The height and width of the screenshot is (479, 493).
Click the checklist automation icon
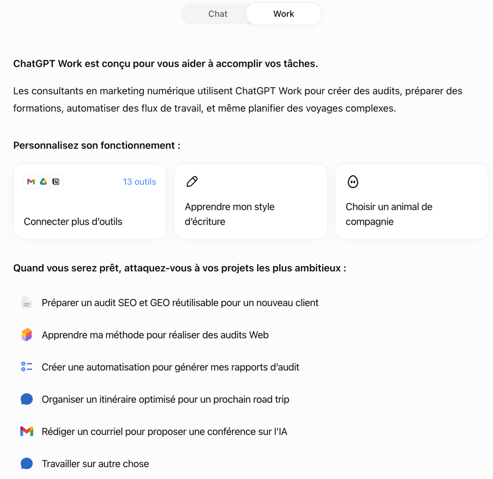pyautogui.click(x=27, y=367)
